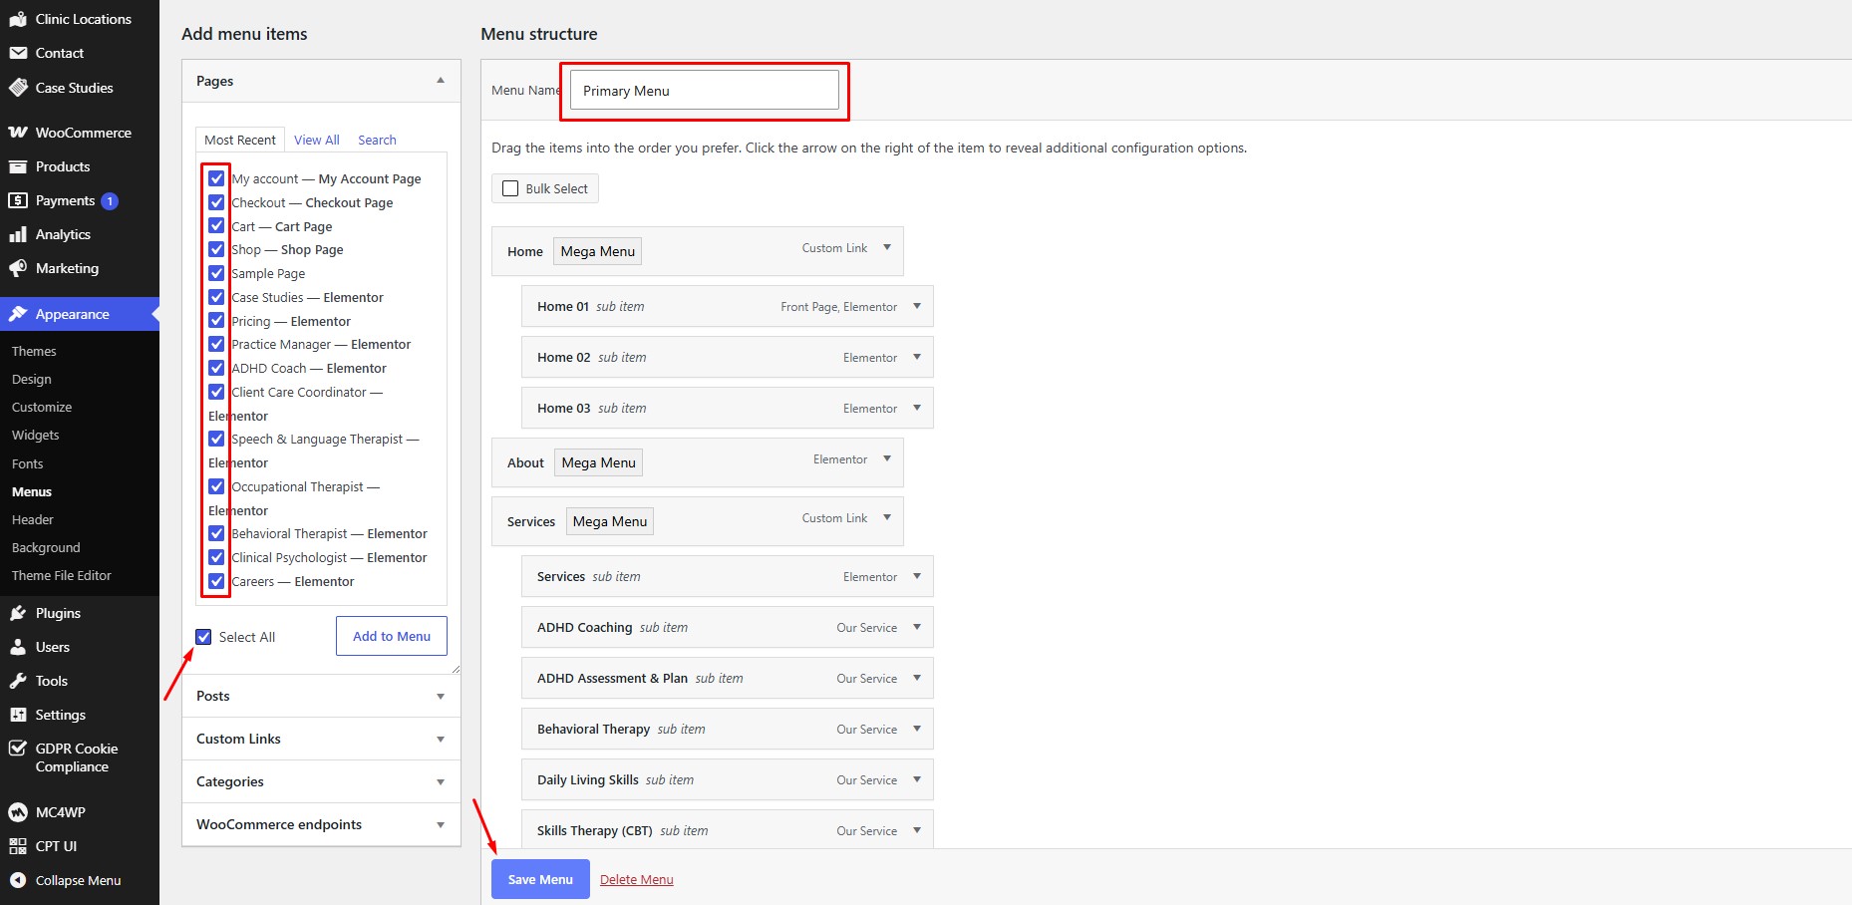Expand the WooCommerce endpoints panel
This screenshot has width=1852, height=905.
click(x=441, y=825)
